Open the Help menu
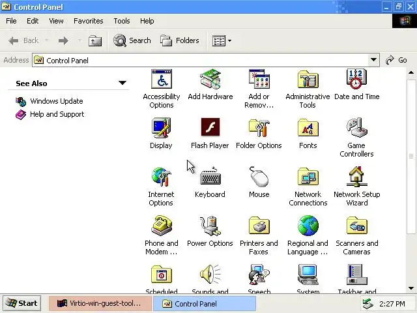Image resolution: width=417 pixels, height=313 pixels. (147, 21)
